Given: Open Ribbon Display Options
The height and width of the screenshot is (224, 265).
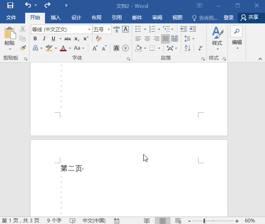Looking at the screenshot, I should point(199,6).
